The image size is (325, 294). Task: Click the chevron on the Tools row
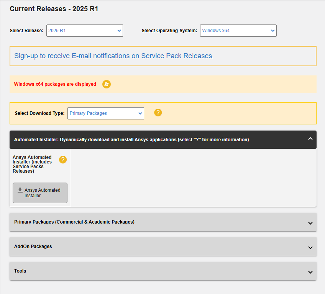310,272
